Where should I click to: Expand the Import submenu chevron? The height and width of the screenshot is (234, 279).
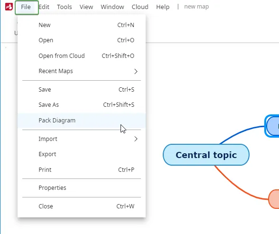pos(136,139)
